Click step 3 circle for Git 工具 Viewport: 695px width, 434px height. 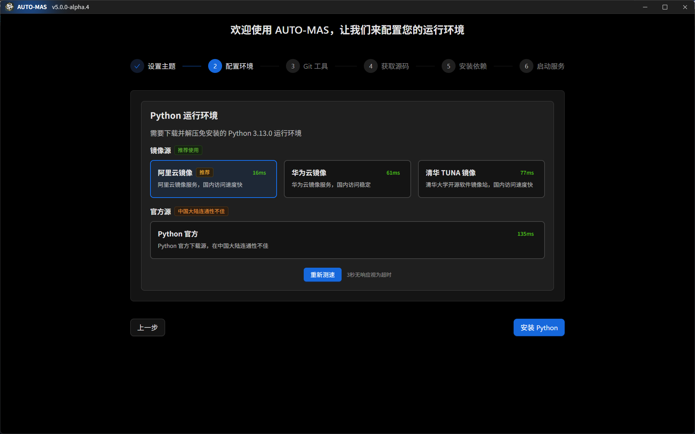(293, 66)
